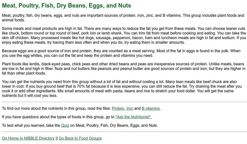Click the paragraph starting "You can get the nutrients"

point(124,88)
